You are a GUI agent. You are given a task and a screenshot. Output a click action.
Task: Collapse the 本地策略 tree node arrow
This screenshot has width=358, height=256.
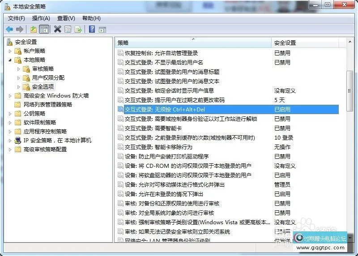pyautogui.click(x=10, y=60)
